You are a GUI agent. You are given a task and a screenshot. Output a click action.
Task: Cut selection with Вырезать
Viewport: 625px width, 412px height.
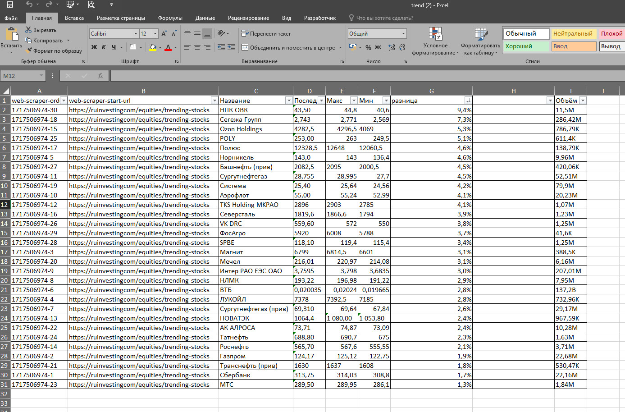pos(41,30)
